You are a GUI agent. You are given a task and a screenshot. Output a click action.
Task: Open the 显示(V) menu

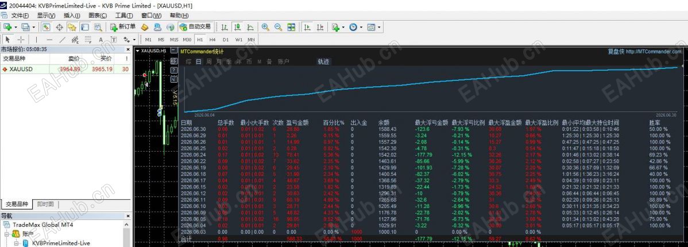click(x=46, y=16)
